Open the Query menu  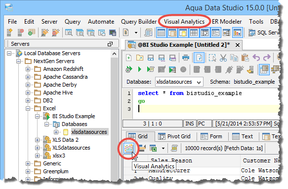(73, 22)
